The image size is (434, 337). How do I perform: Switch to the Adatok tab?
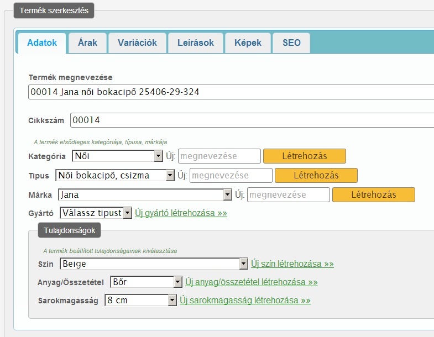point(42,43)
